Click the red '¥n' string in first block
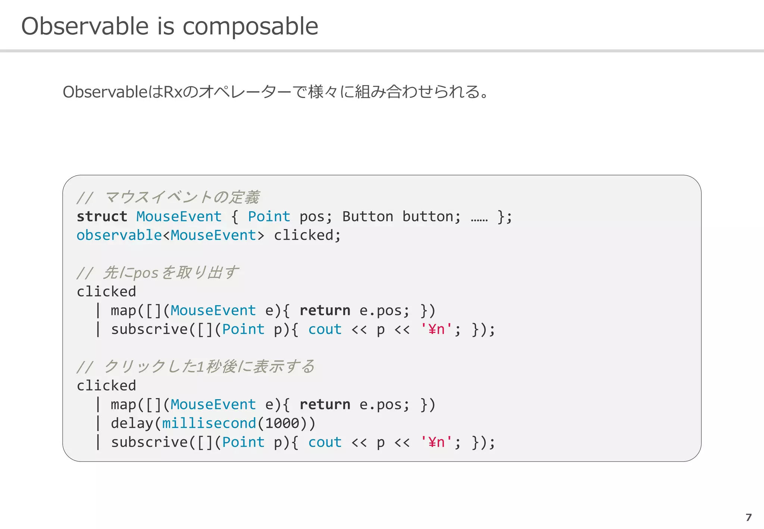 (436, 329)
